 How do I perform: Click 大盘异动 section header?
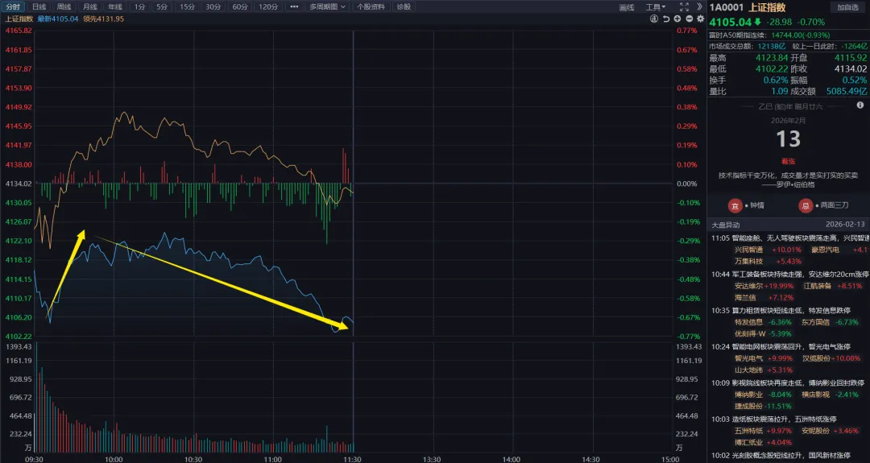click(x=726, y=225)
